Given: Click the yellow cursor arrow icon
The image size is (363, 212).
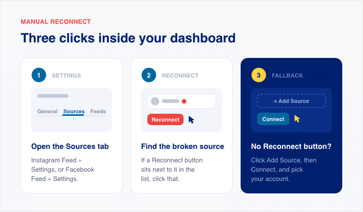Looking at the screenshot, I should 297,119.
